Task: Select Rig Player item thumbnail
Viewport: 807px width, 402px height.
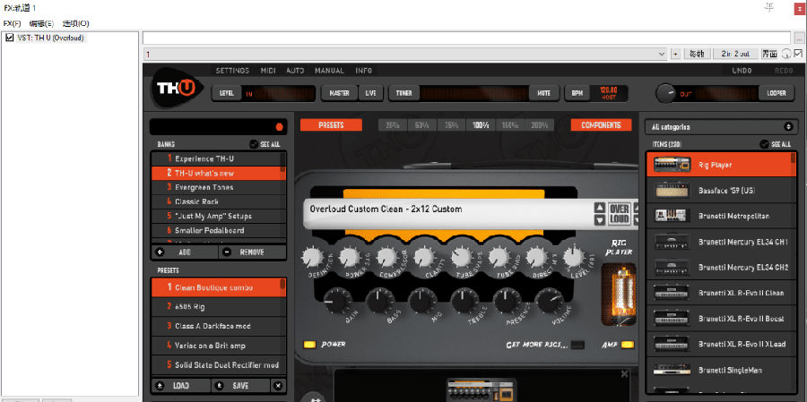Action: click(x=672, y=165)
